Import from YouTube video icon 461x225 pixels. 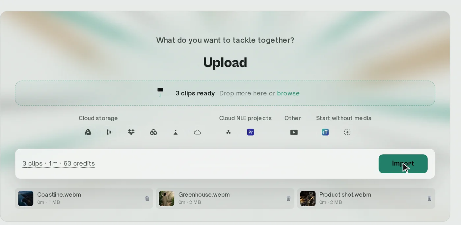point(294,132)
